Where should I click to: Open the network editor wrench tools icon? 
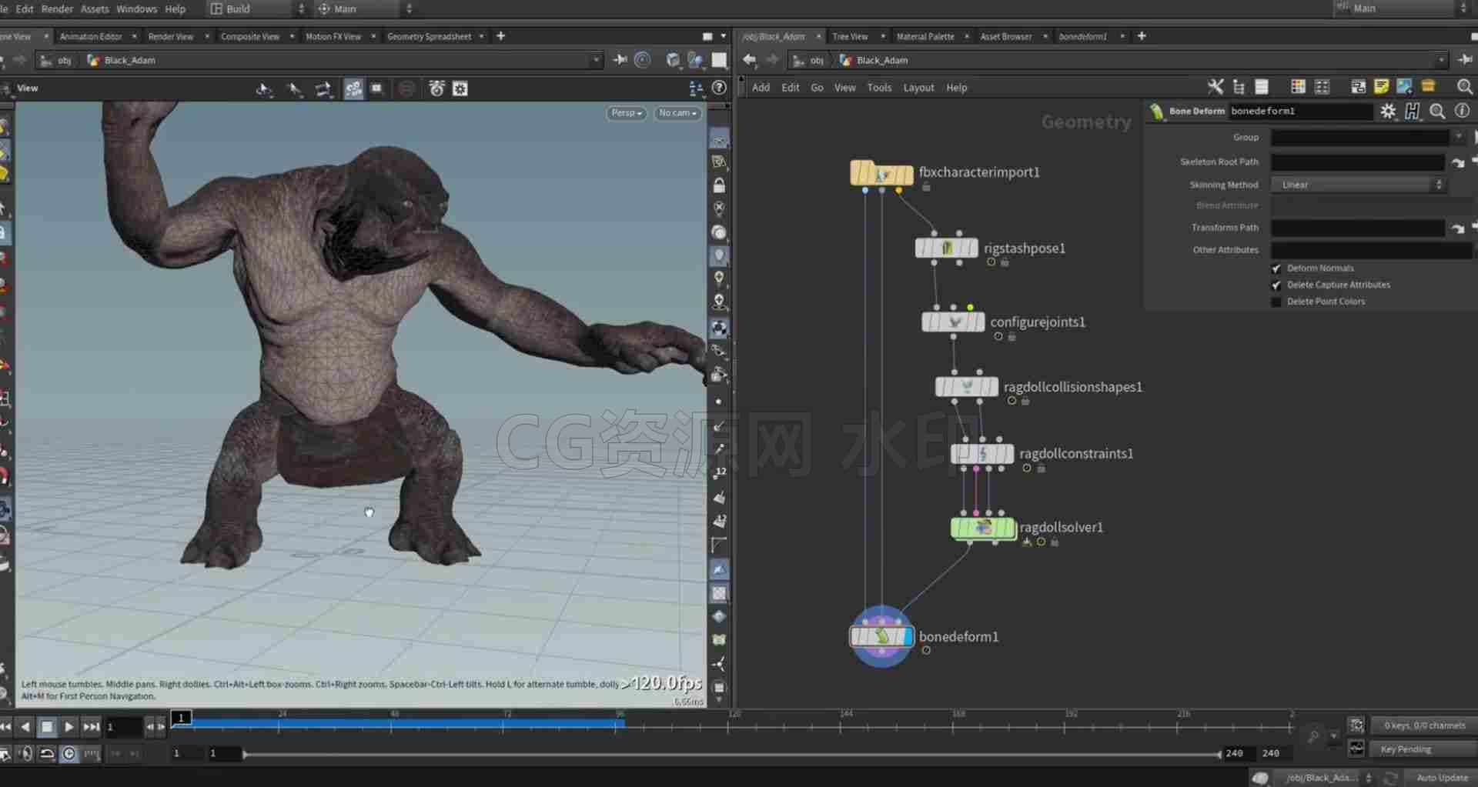1215,87
